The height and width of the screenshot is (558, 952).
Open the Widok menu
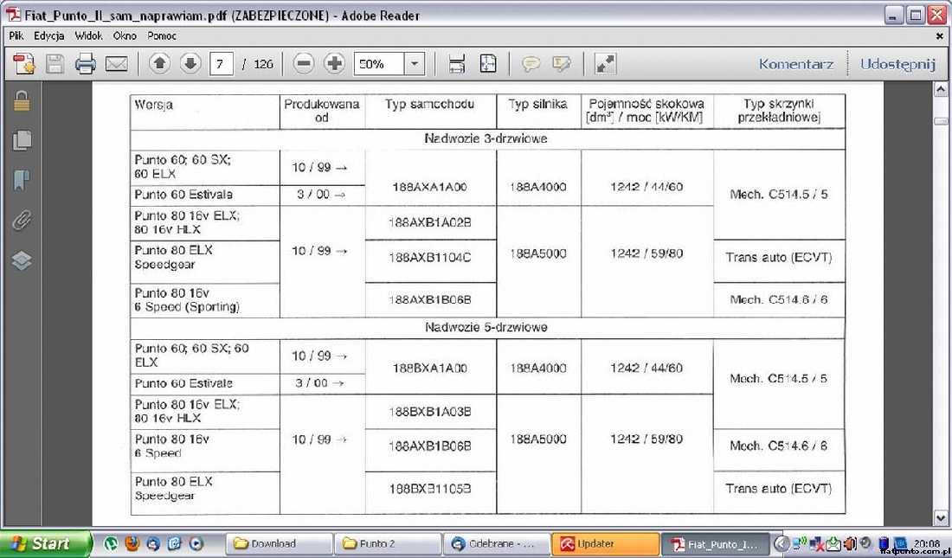point(88,35)
